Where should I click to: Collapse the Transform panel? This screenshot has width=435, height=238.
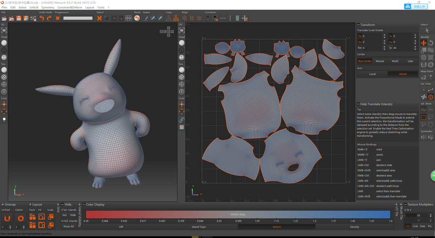[x=358, y=25]
